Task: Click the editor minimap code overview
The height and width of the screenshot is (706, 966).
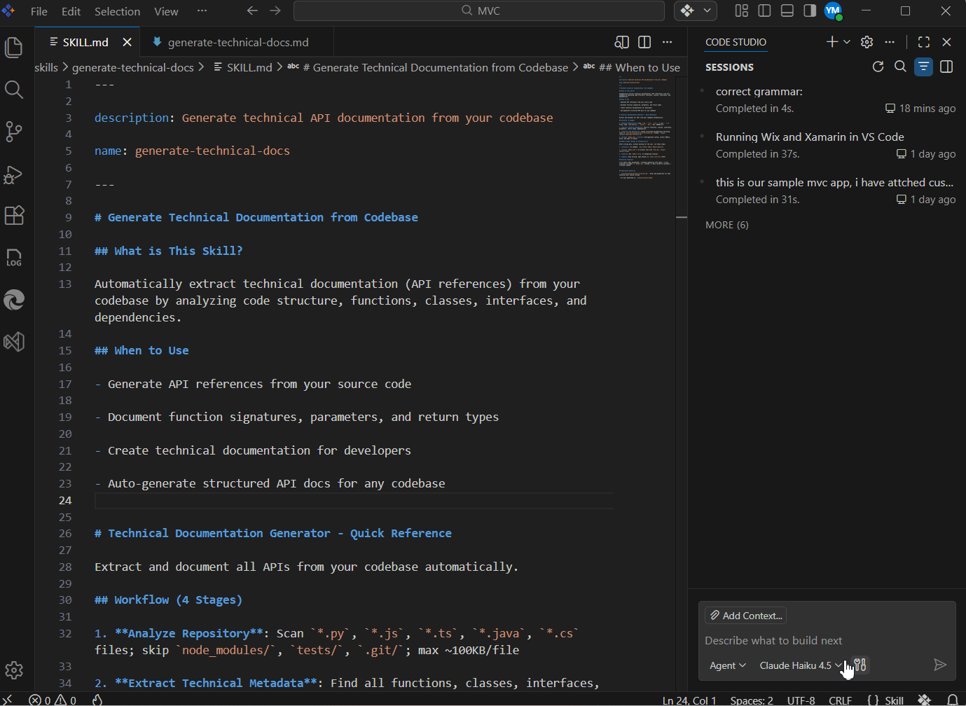Action: click(644, 127)
